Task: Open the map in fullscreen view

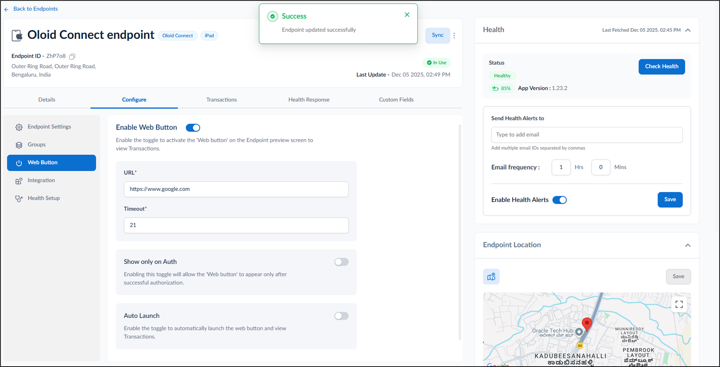Action: coord(679,304)
